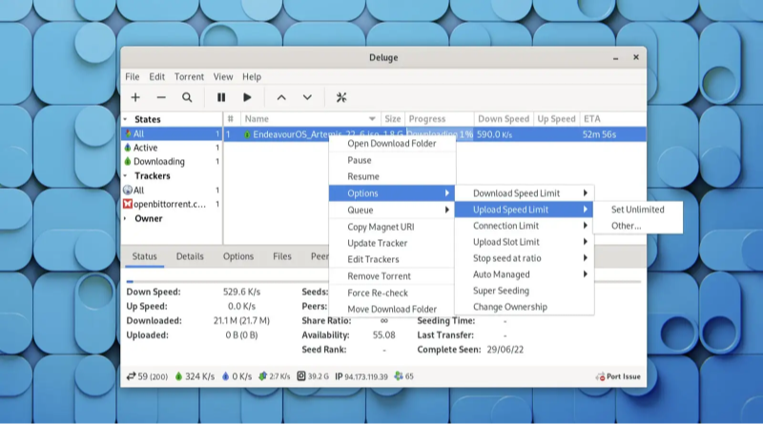Click the Add Torrent plus icon

pyautogui.click(x=135, y=98)
